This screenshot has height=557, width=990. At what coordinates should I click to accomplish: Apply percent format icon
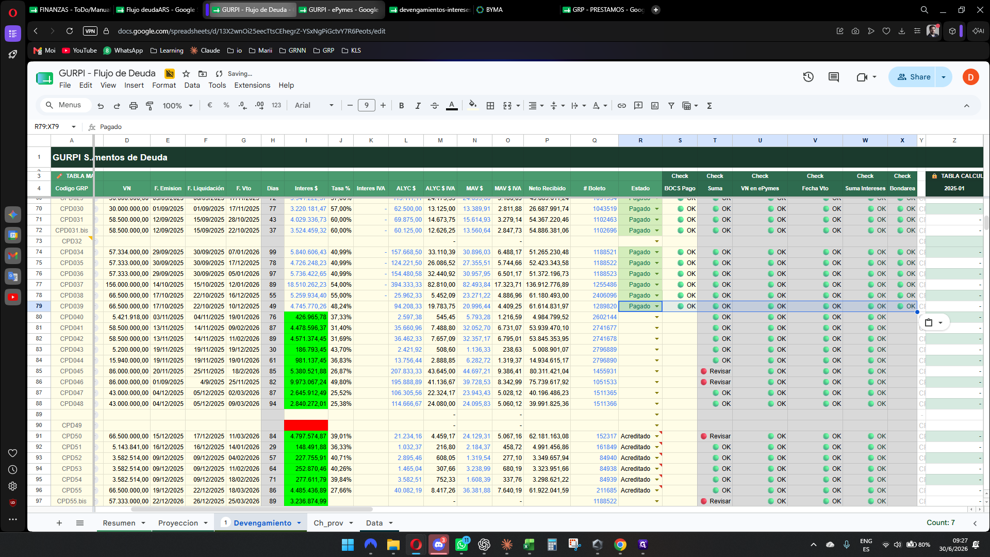click(x=226, y=105)
